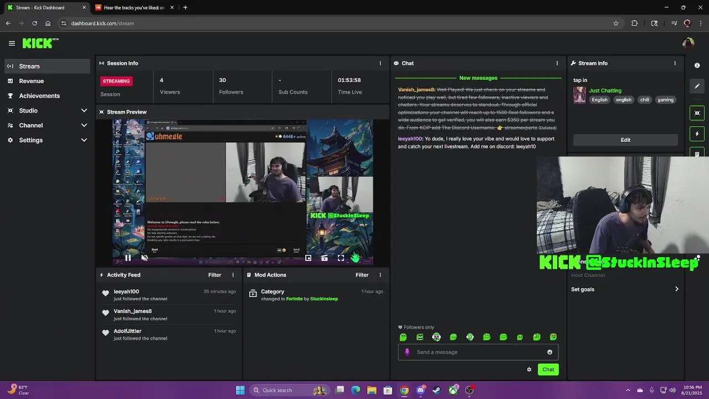
Task: Reload the page
Action: (34, 23)
